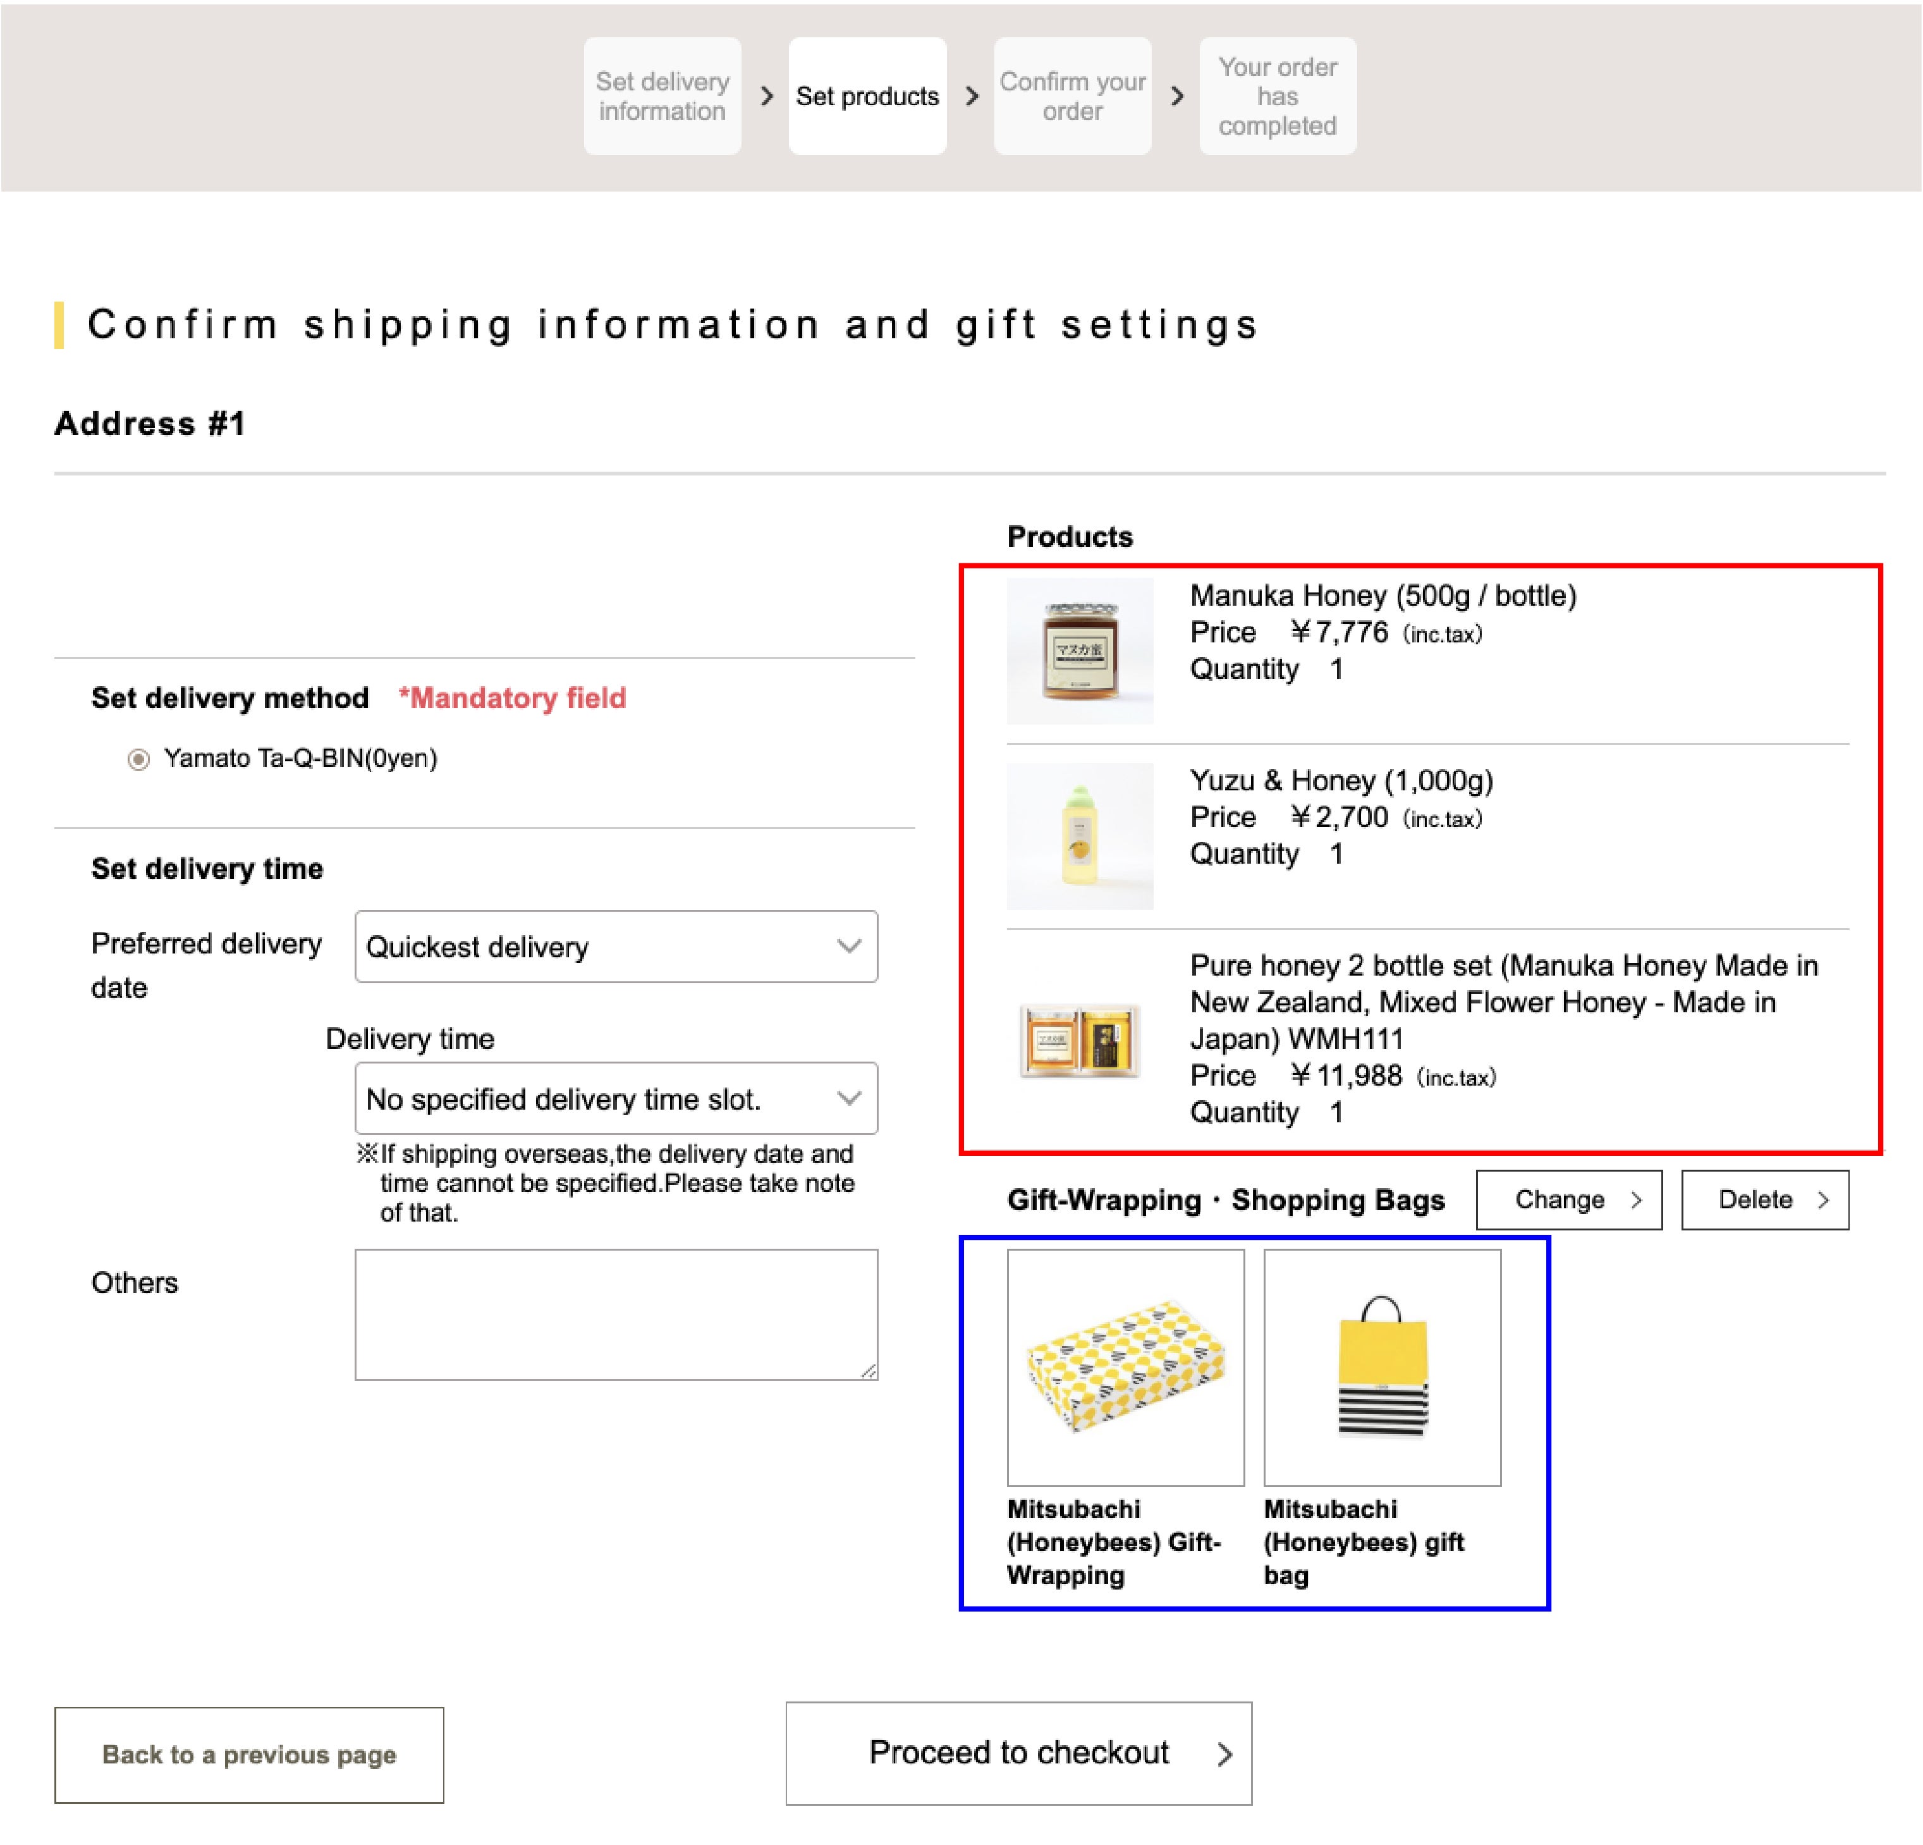Image resolution: width=1923 pixels, height=1845 pixels.
Task: Click the Set products step
Action: [867, 96]
